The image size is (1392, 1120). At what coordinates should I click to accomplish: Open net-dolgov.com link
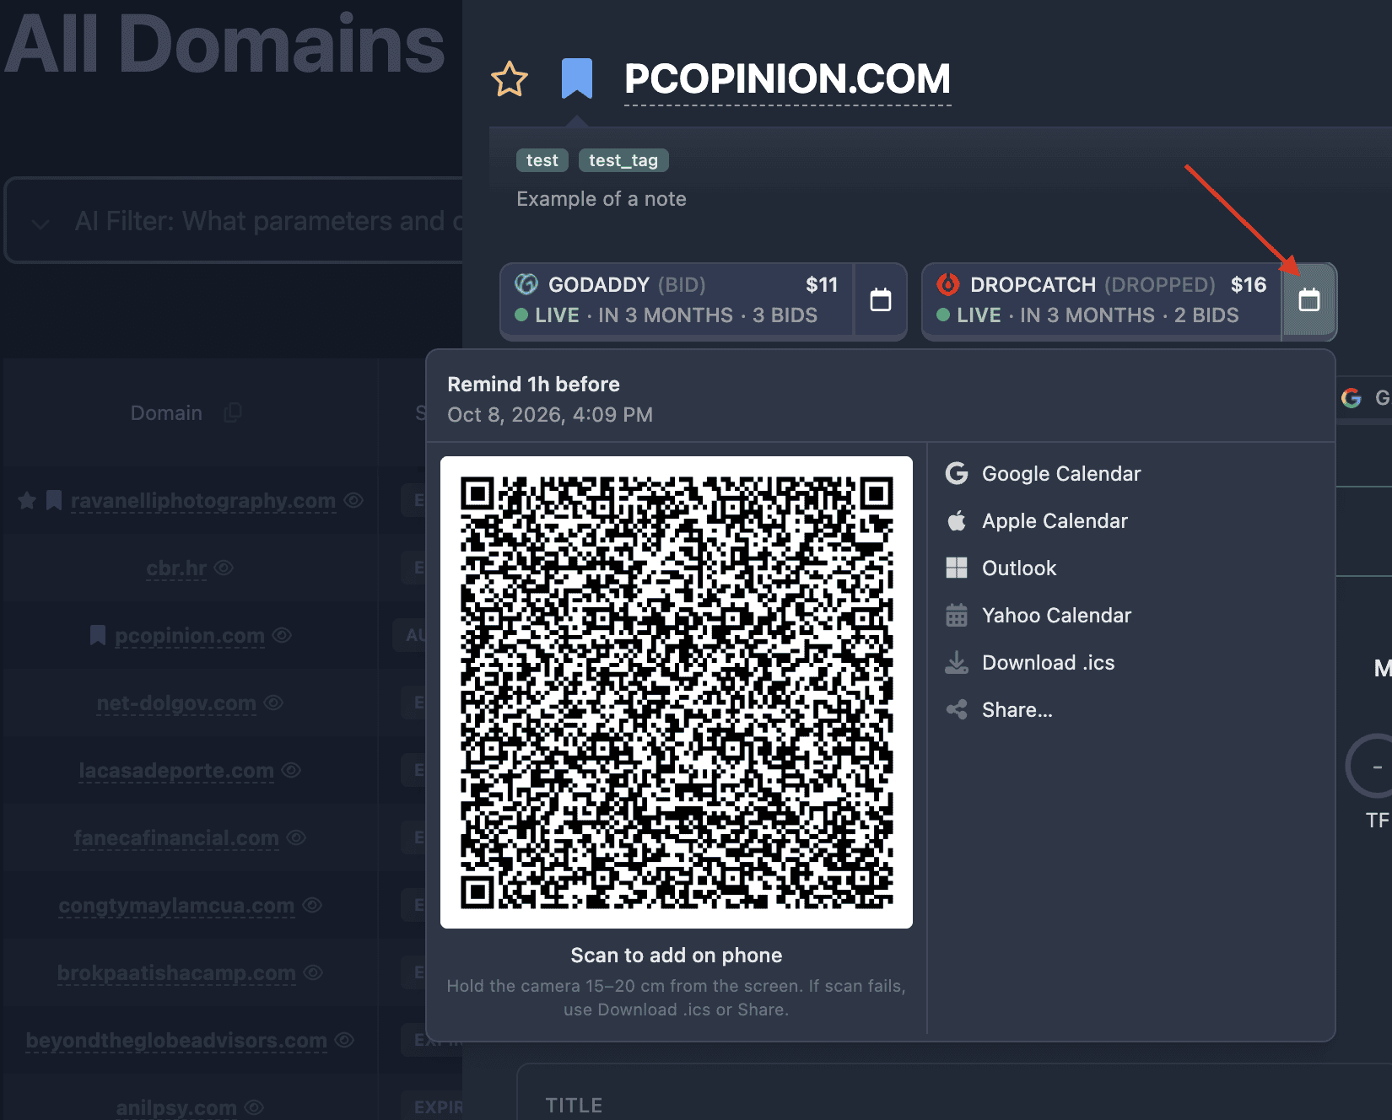tap(176, 703)
